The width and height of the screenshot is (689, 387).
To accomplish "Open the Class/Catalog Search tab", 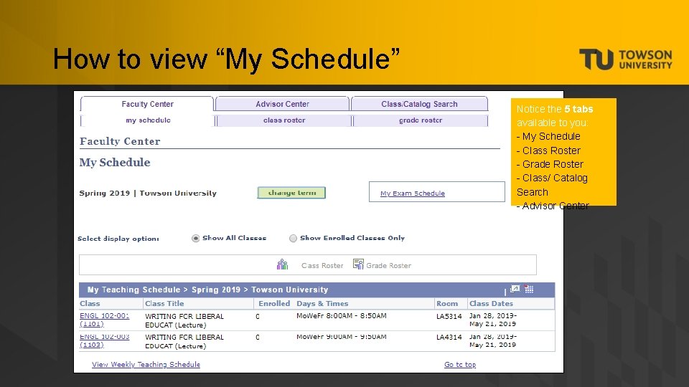I will click(419, 104).
